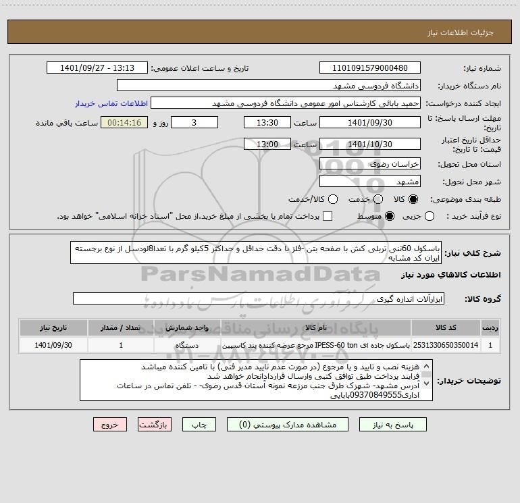Open the اطلاعات تماس خریدار link
The height and width of the screenshot is (503, 520).
(x=111, y=103)
